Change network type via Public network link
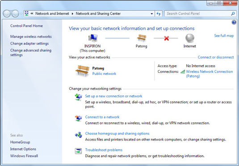This screenshot has width=239, height=166. click(x=104, y=74)
